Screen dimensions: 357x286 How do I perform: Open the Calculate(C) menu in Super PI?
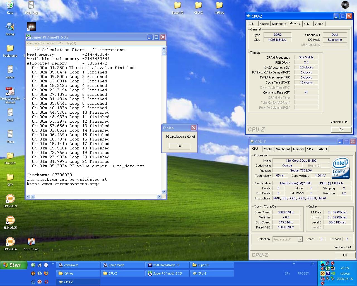(35, 43)
